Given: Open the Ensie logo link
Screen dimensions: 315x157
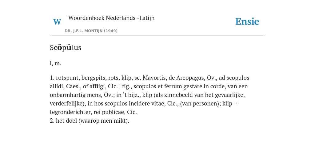Looking at the screenshot, I should coord(247,21).
